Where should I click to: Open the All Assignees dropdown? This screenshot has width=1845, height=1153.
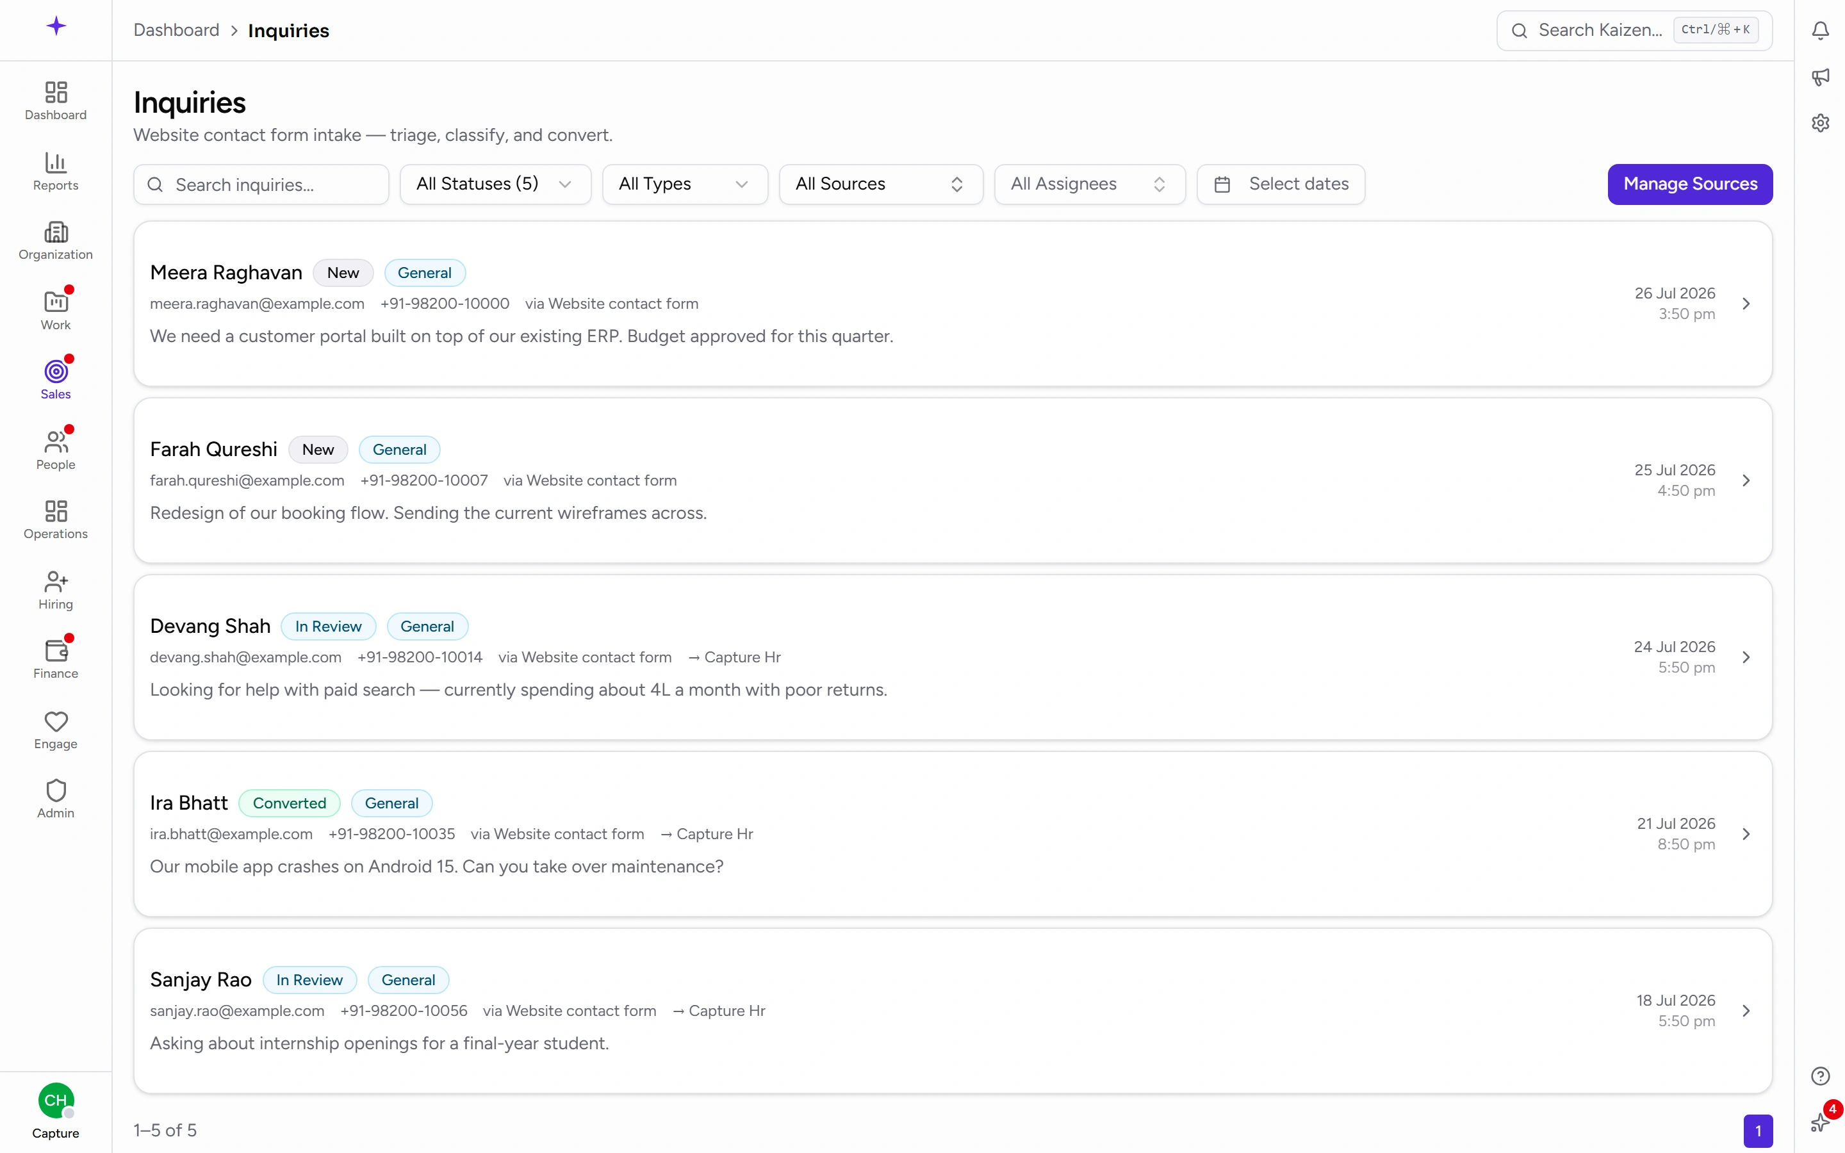click(x=1090, y=184)
